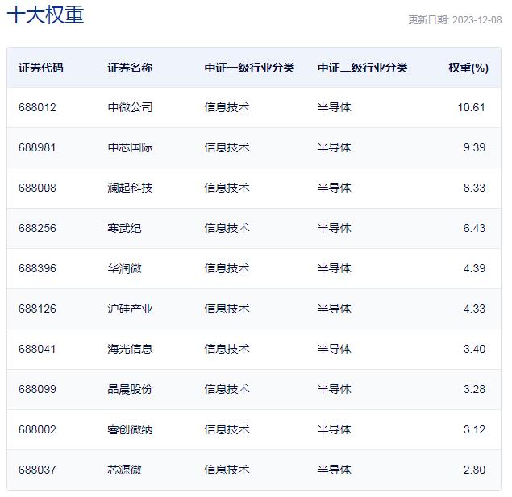Click weight value 4.33
This screenshot has width=512, height=497.
474,309
